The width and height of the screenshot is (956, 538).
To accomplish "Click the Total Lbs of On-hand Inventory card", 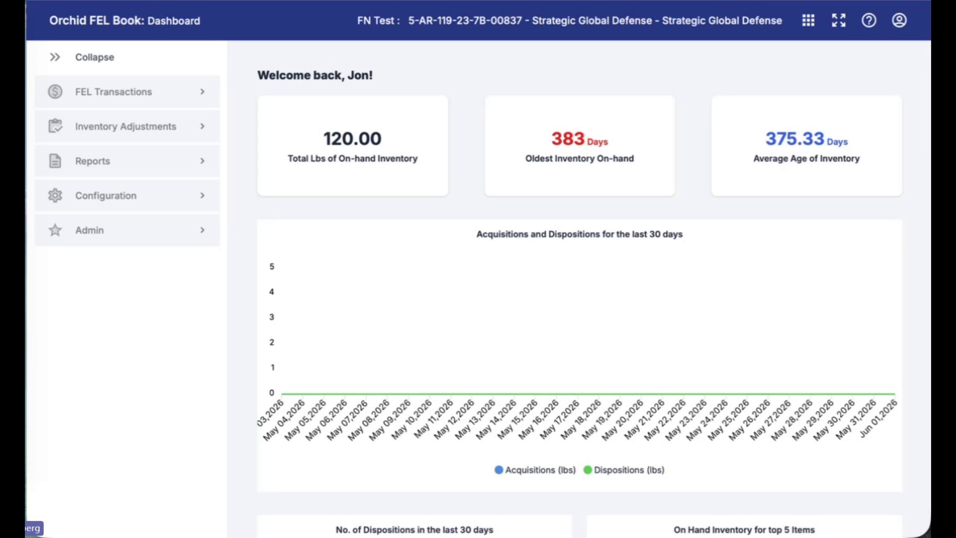I will (x=352, y=146).
